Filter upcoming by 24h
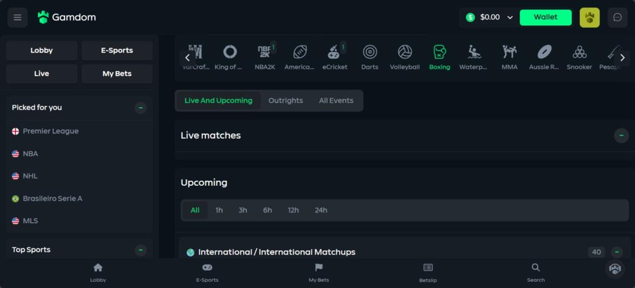 (x=321, y=211)
